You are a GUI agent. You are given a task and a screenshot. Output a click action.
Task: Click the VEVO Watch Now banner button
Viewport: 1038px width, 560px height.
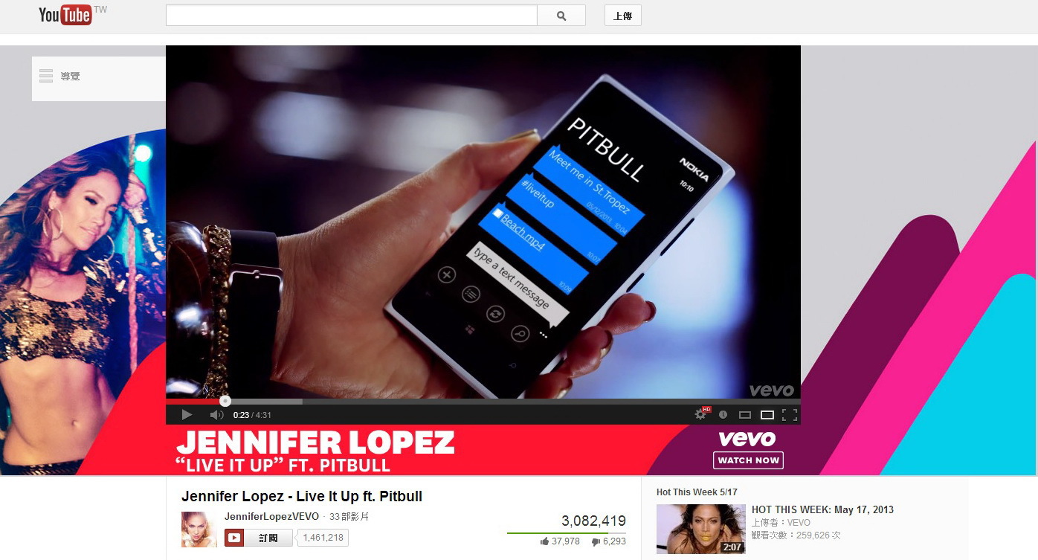point(748,460)
